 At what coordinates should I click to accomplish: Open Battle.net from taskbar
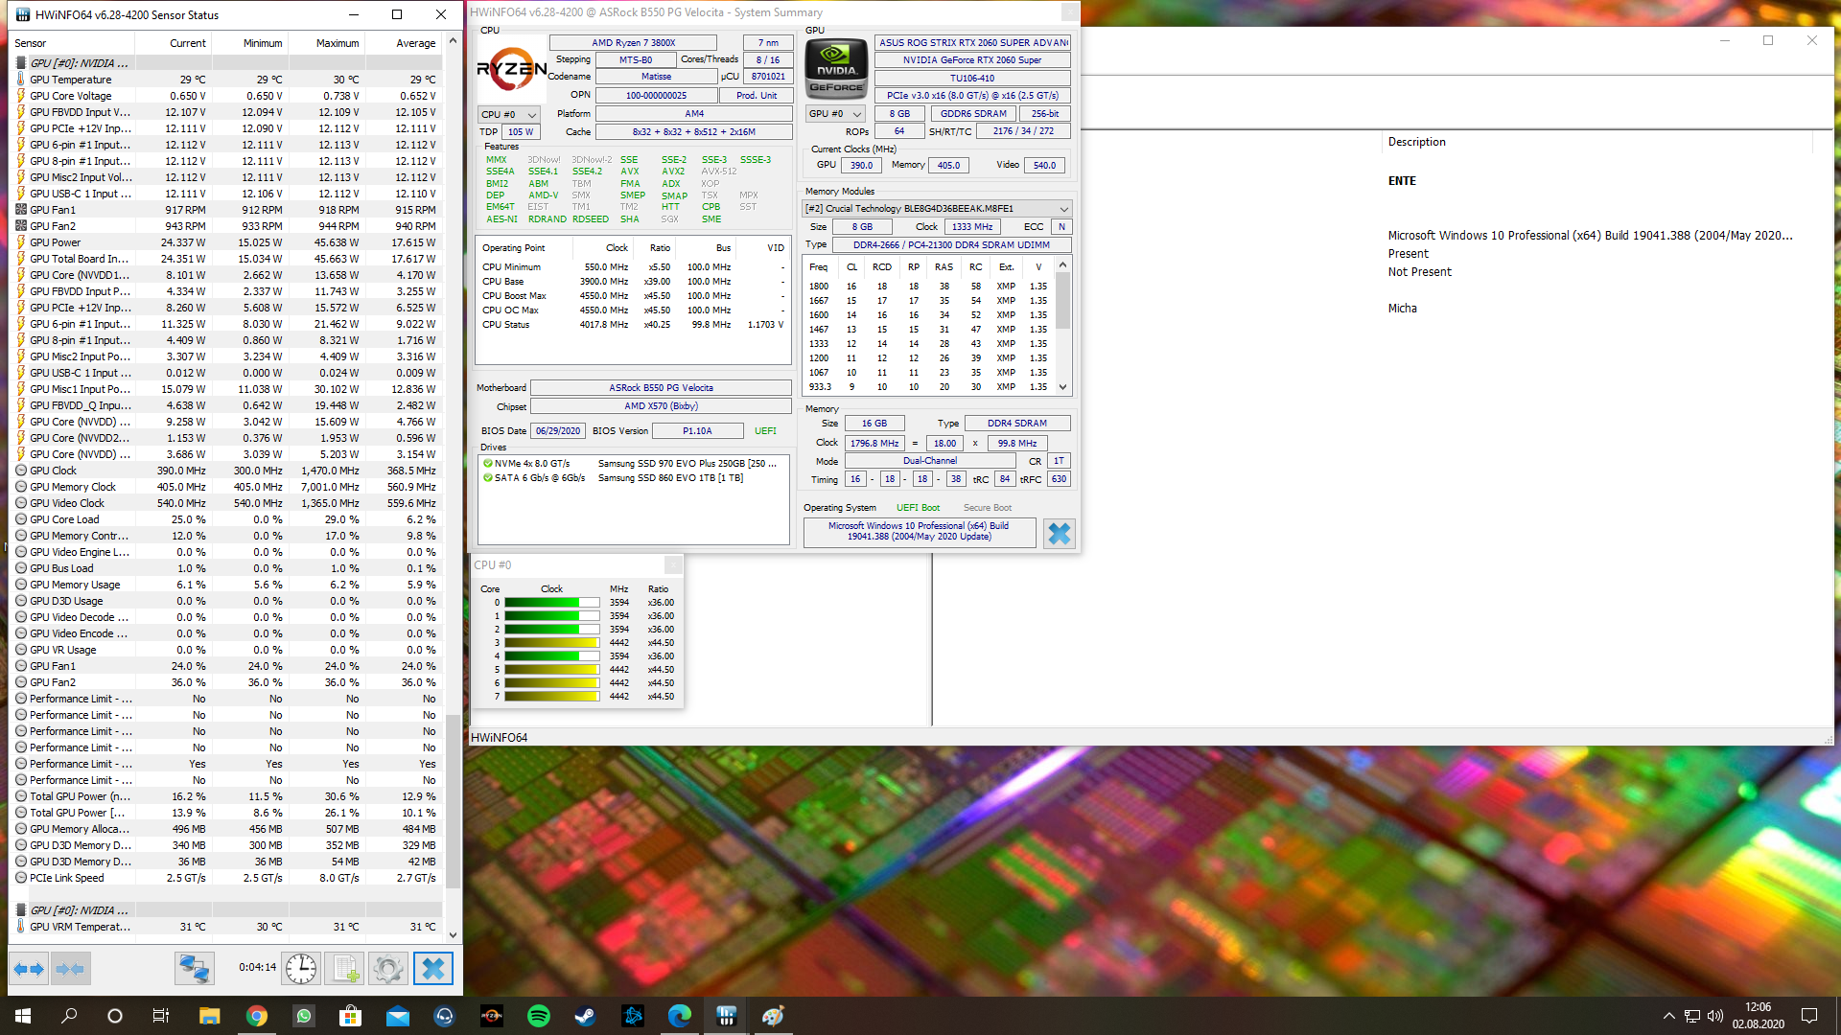[x=633, y=1016]
